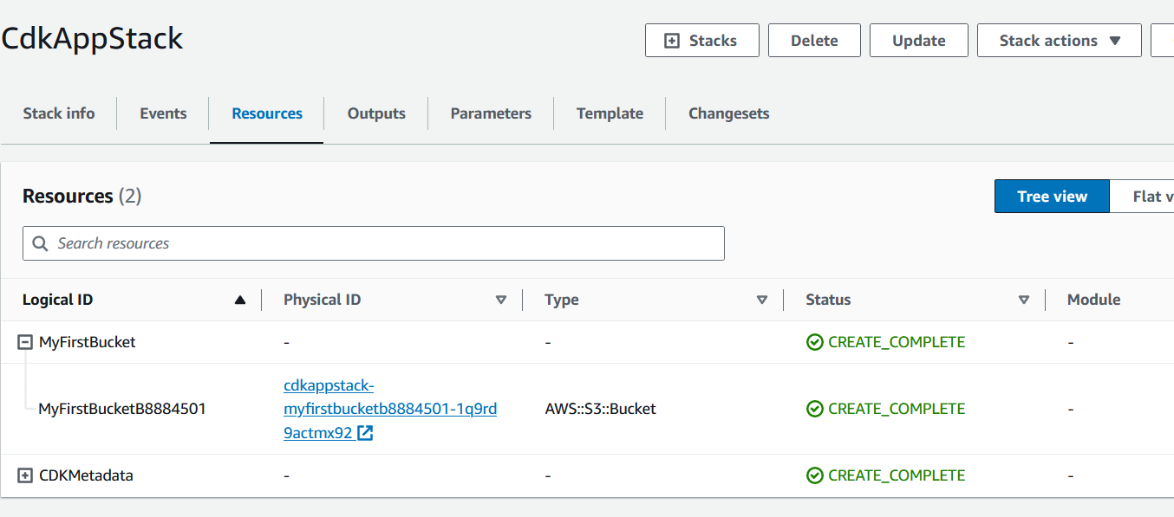Collapse the MyFirstBucket tree node
The width and height of the screenshot is (1174, 517).
(25, 342)
